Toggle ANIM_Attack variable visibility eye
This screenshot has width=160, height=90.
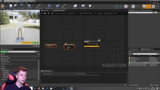point(39,72)
